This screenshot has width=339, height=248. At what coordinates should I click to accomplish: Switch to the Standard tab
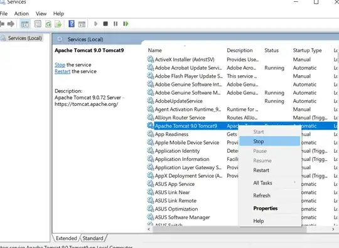tap(93, 239)
